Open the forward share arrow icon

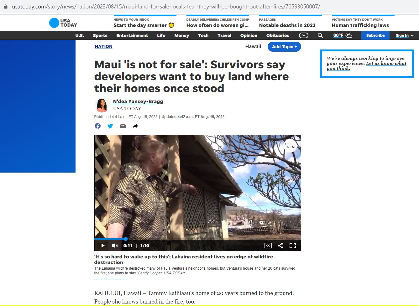click(x=135, y=126)
